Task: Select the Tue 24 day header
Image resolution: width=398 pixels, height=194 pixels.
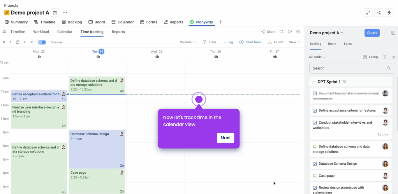Action: coord(98,51)
